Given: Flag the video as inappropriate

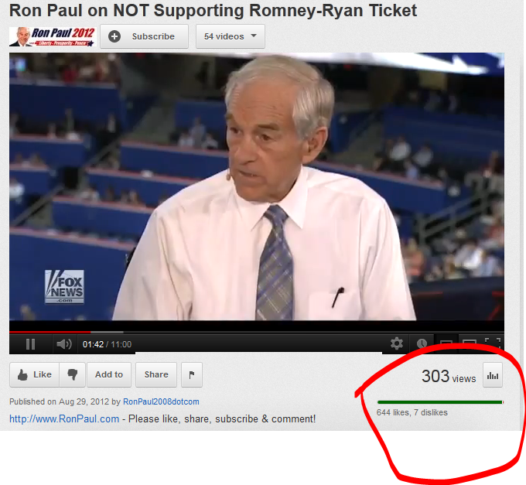Looking at the screenshot, I should tap(192, 374).
